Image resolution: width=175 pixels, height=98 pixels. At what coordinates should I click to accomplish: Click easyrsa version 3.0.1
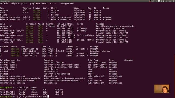[25, 10]
